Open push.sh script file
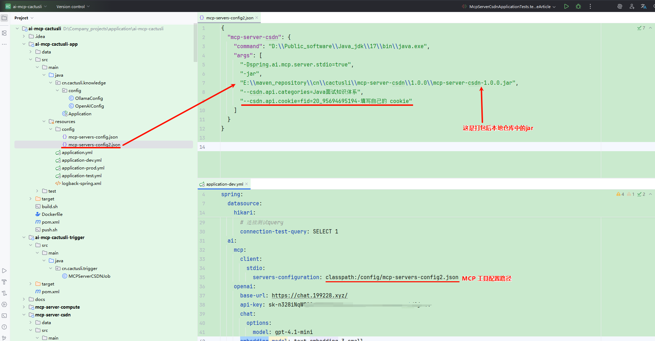 [50, 230]
